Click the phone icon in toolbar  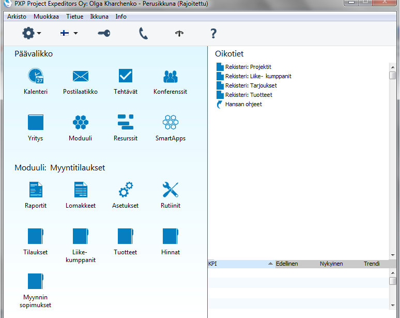coord(143,34)
